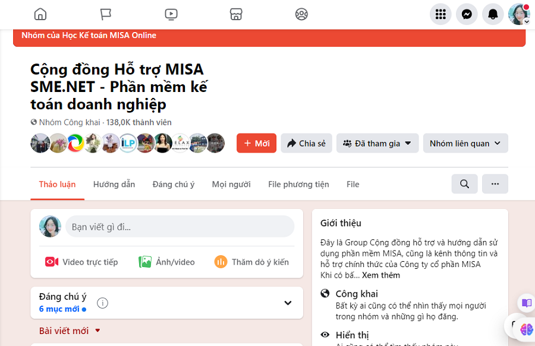Click Xem thêm in the Giới thiệu section
535x346 pixels.
tap(381, 275)
